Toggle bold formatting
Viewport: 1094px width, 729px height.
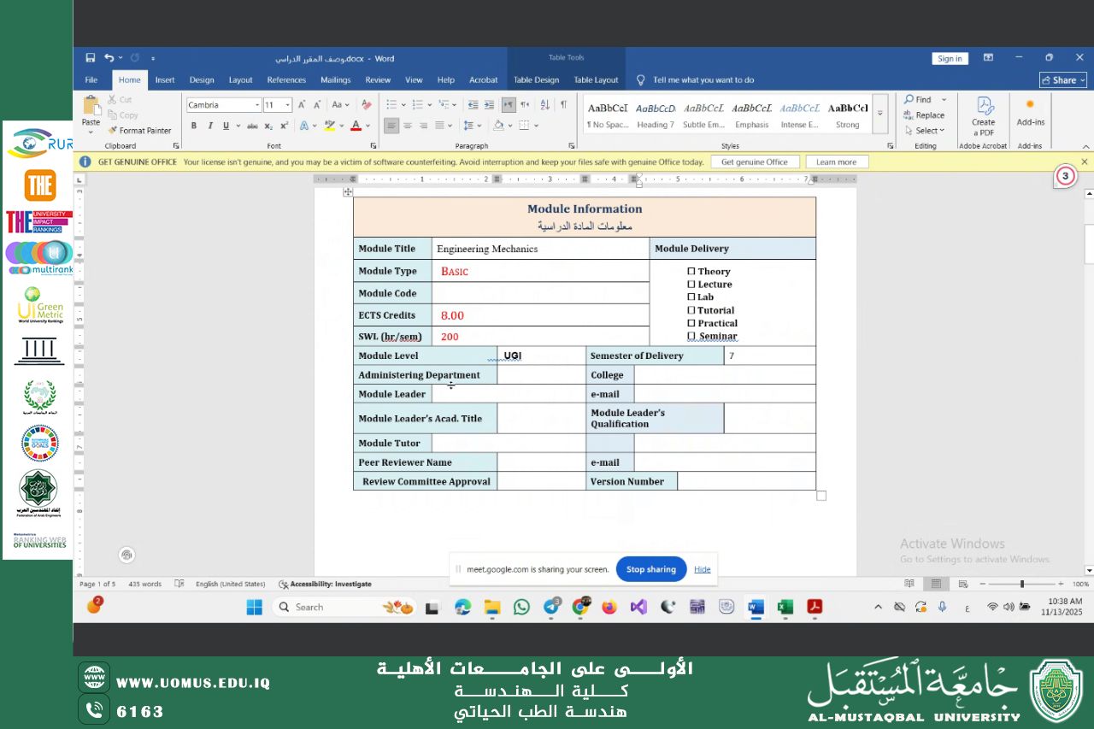[x=195, y=125]
